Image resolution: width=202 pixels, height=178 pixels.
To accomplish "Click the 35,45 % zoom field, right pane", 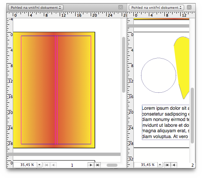I will pyautogui.click(x=146, y=165).
